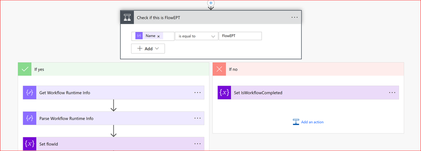The height and width of the screenshot is (151, 421).
Task: Click the Get Workflow Runtime Info compose icon
Action: point(29,92)
